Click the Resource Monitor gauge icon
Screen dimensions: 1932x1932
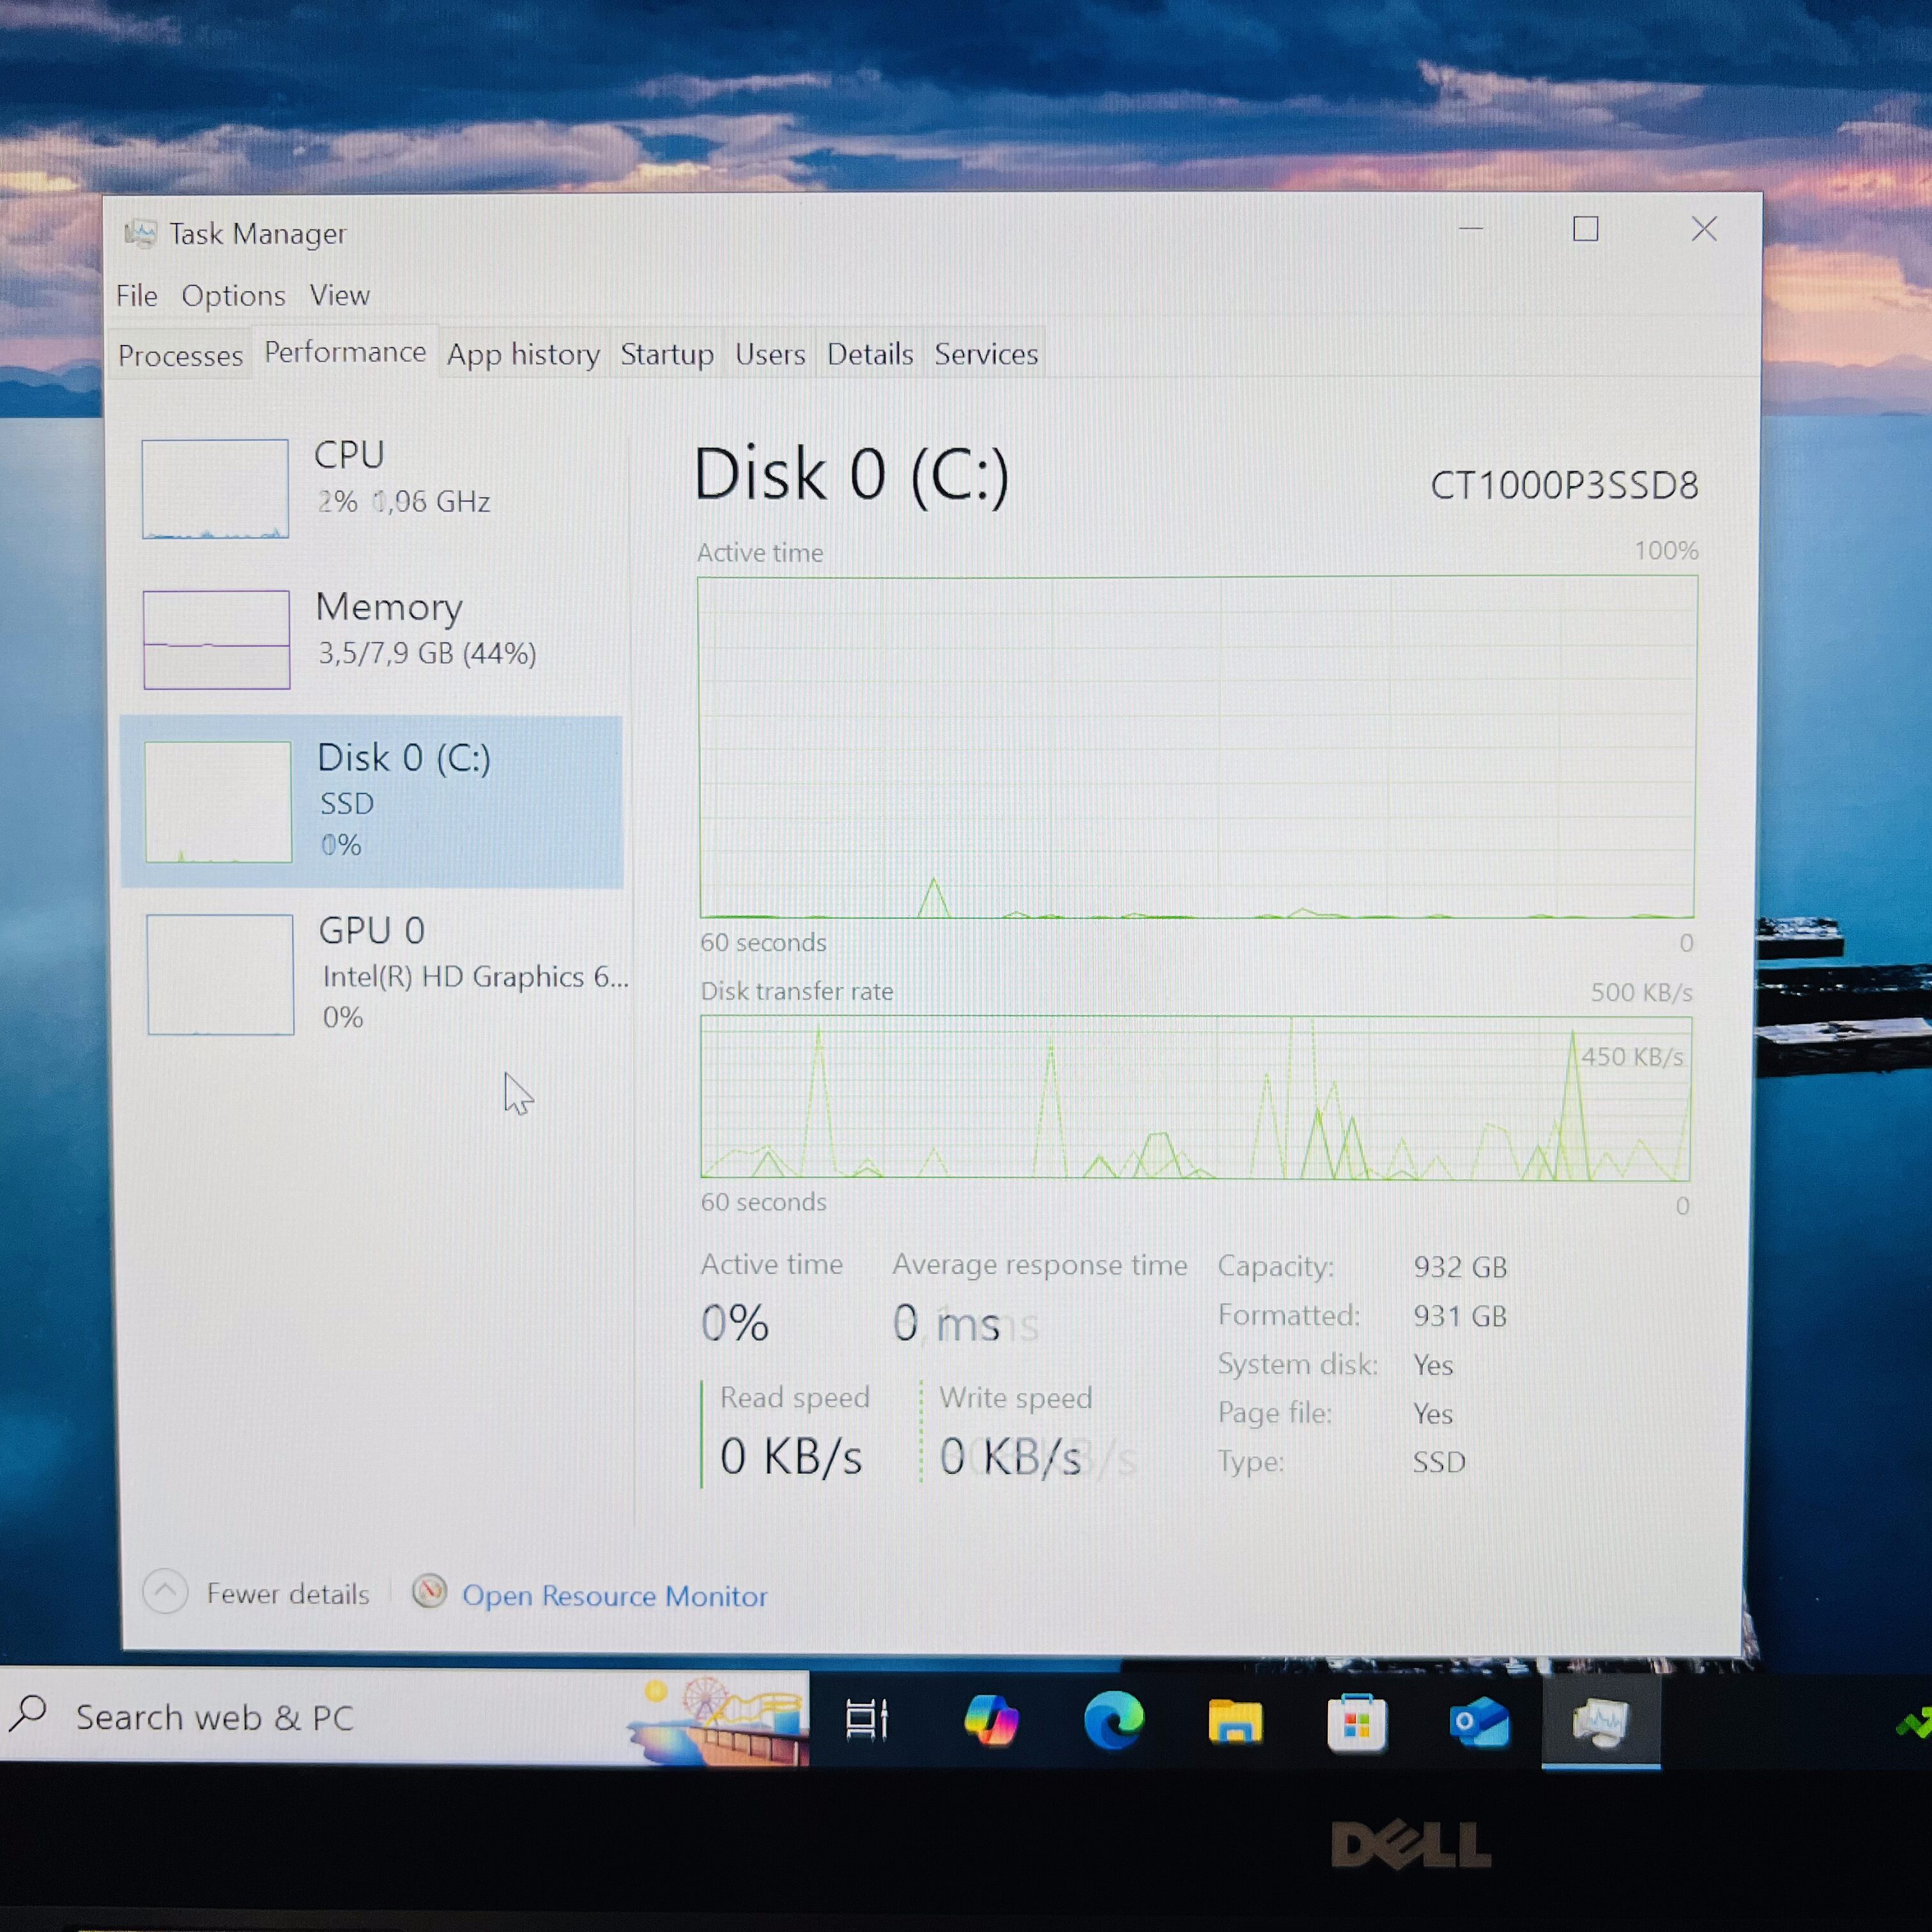point(429,1591)
